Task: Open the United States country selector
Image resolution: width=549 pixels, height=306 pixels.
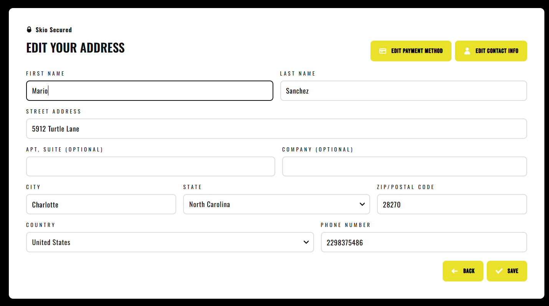Action: coord(165,242)
